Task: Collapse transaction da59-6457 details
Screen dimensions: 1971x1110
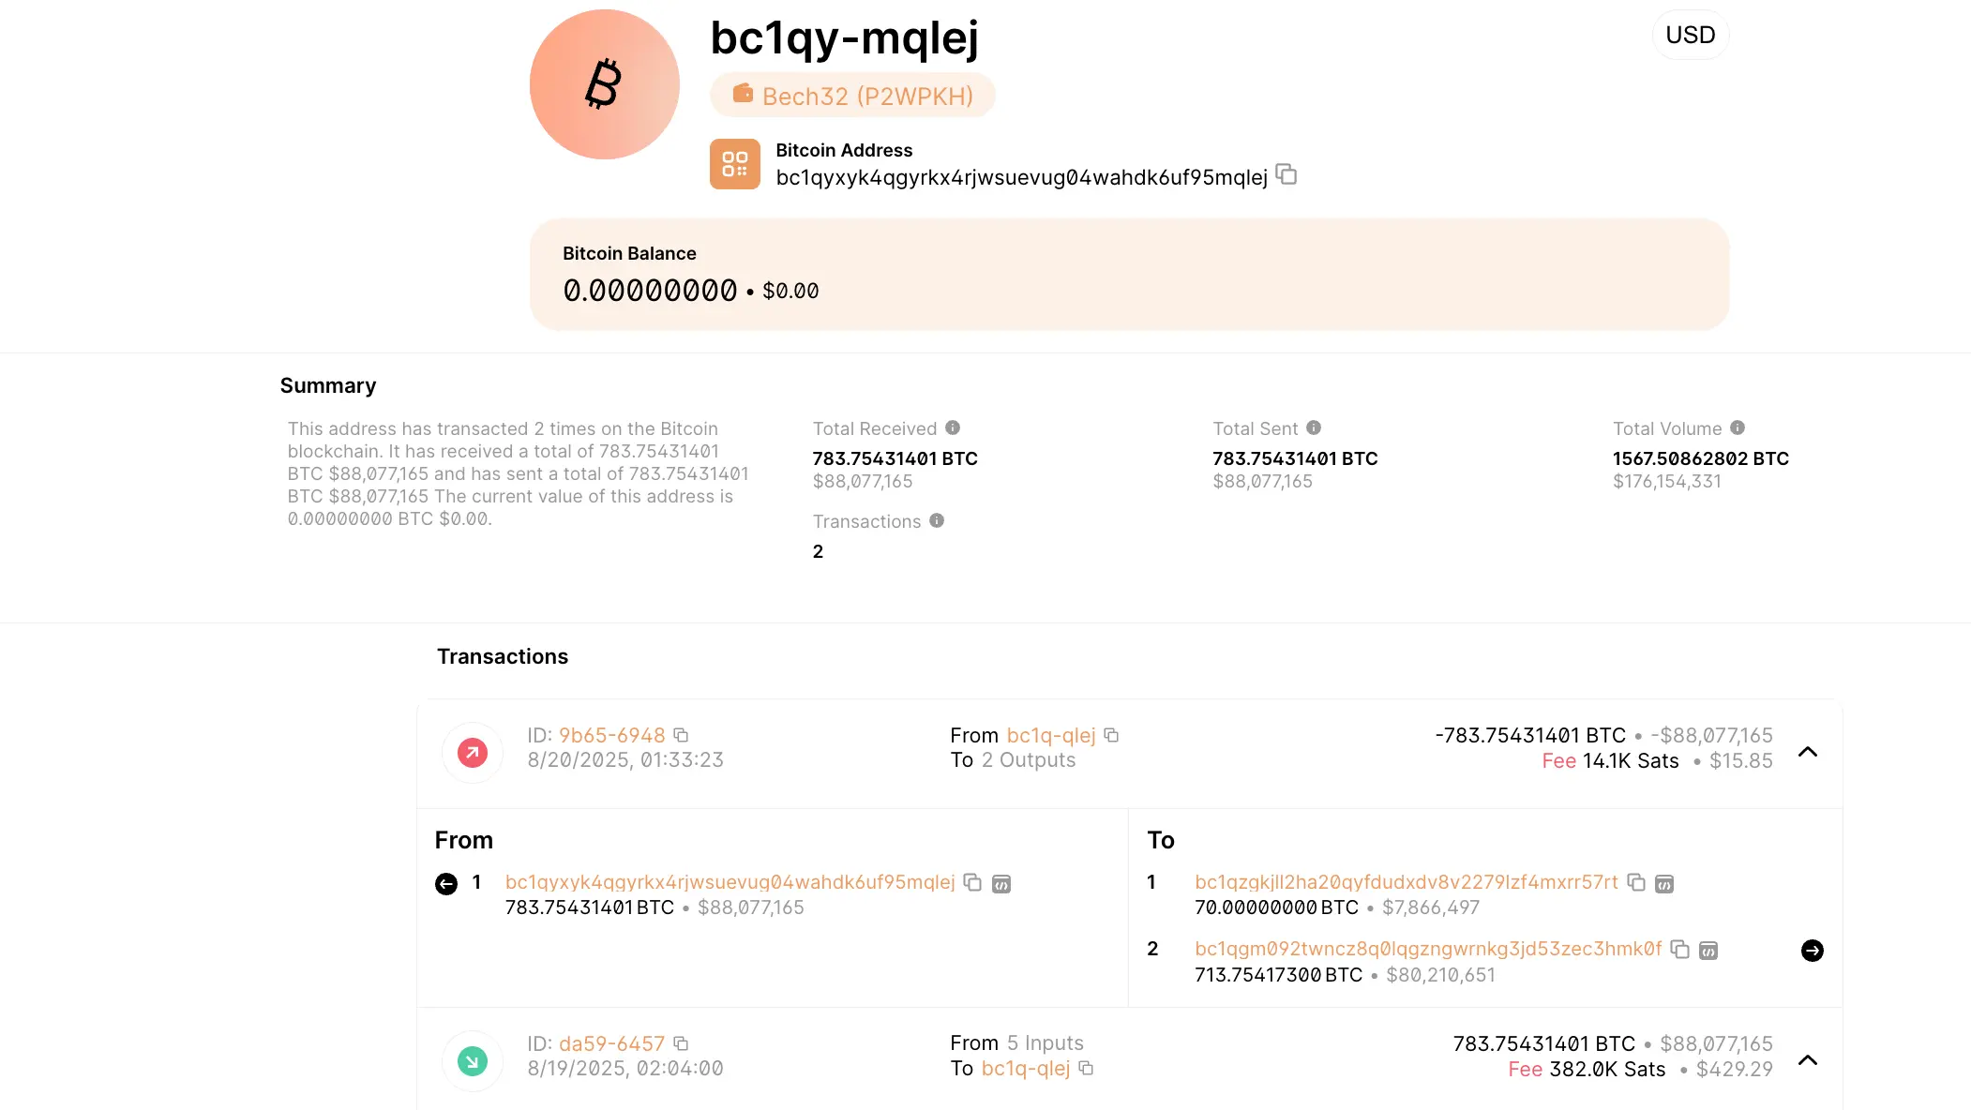Action: pos(1808,1059)
